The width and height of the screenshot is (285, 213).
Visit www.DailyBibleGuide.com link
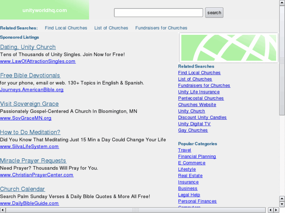click(x=29, y=203)
